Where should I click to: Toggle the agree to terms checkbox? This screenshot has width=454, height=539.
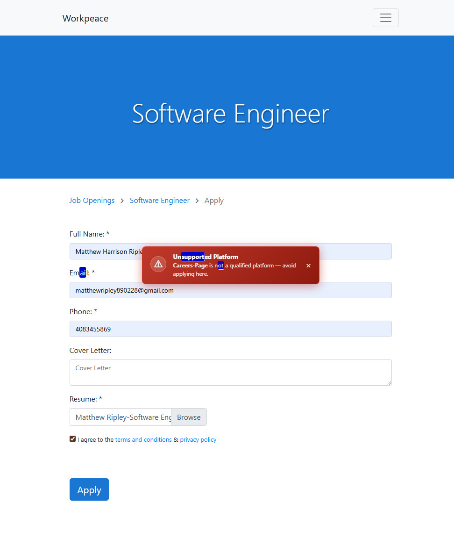[72, 439]
